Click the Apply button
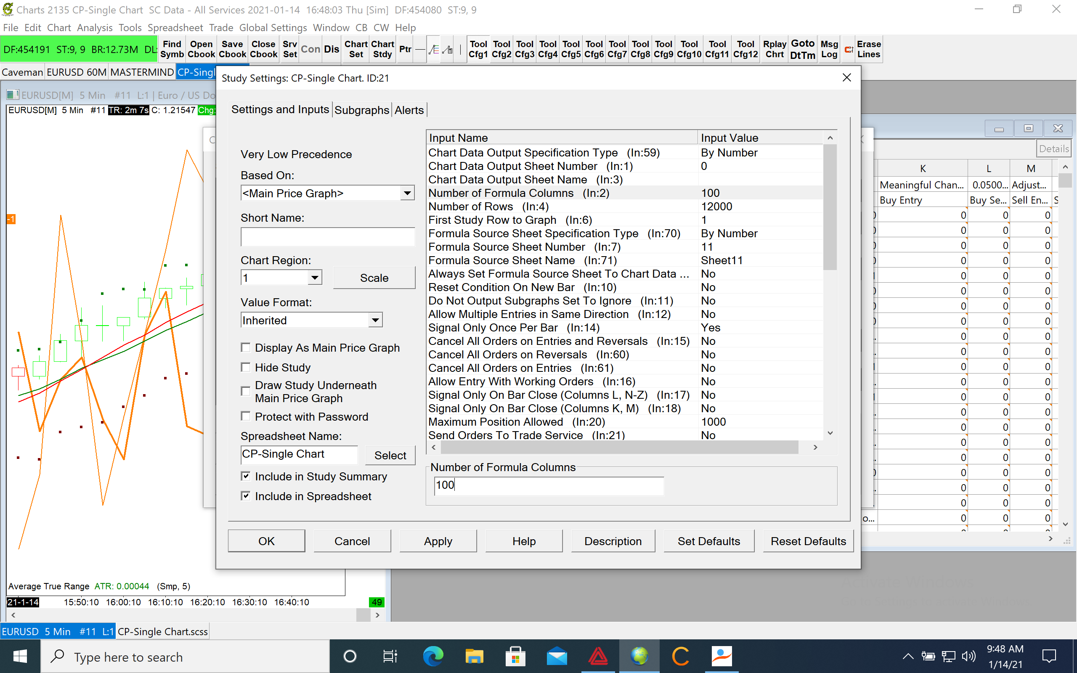Screen dimensions: 1077x673 438,541
